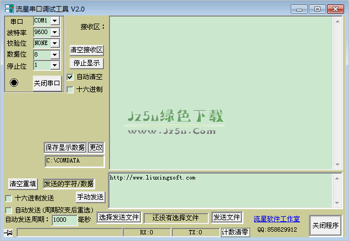Image resolution: width=349 pixels, height=241 pixels.
Task: Click the pin icon in status bar
Action: [8, 233]
